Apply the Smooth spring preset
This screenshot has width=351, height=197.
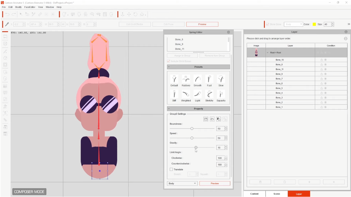(197, 81)
